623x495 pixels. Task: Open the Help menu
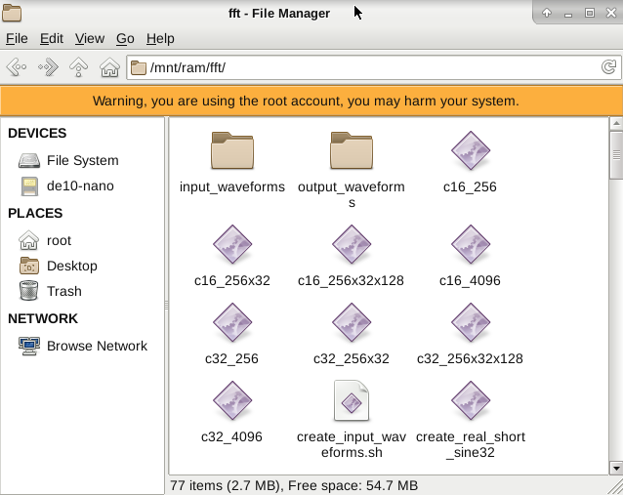coord(160,39)
